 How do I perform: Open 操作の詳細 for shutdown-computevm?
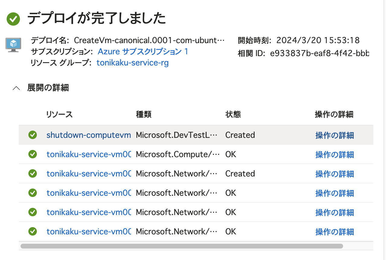[x=334, y=135]
